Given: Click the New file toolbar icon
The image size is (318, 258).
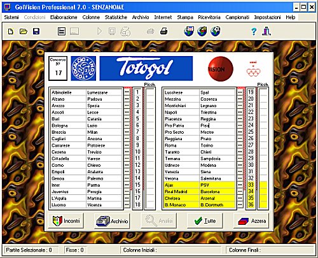Looking at the screenshot, I should (x=11, y=32).
